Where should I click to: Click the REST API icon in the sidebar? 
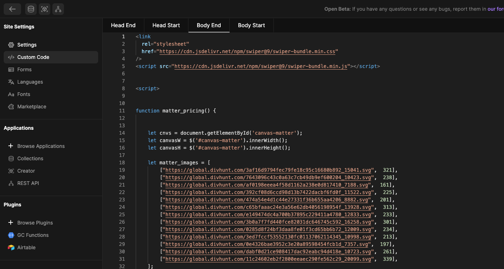coord(11,183)
